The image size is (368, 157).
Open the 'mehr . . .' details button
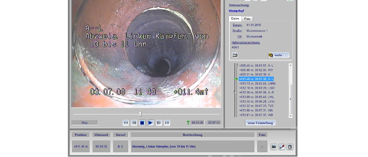pyautogui.click(x=279, y=55)
